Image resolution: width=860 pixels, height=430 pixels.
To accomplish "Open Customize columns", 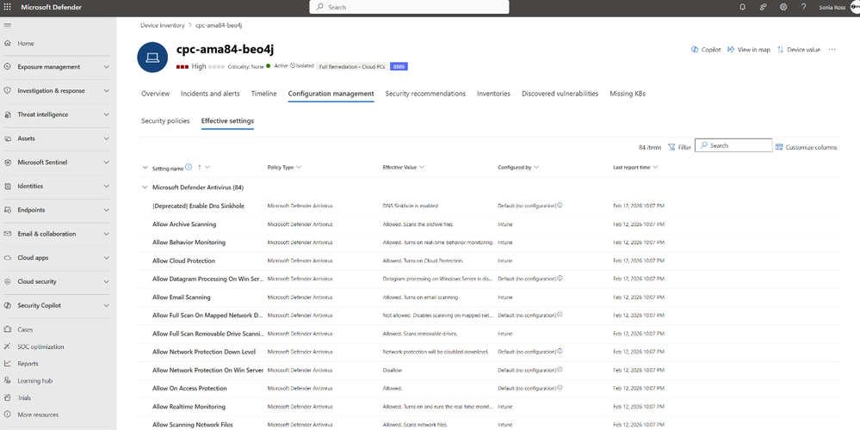I will tap(807, 147).
